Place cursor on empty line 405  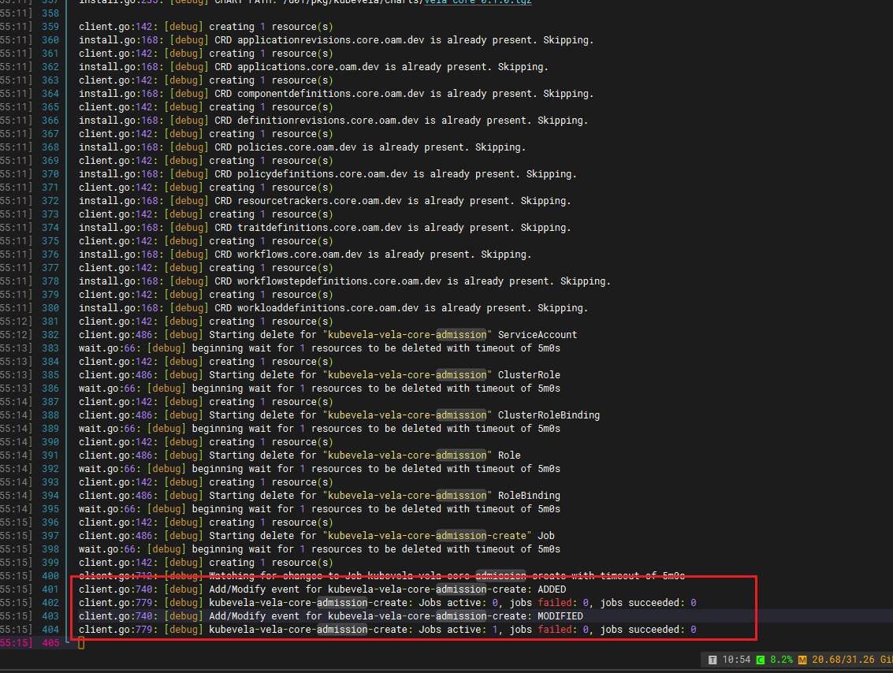(x=81, y=643)
